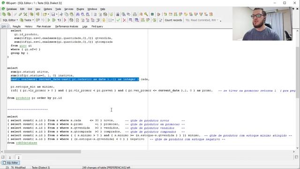Select query page tab 1

coord(10,158)
